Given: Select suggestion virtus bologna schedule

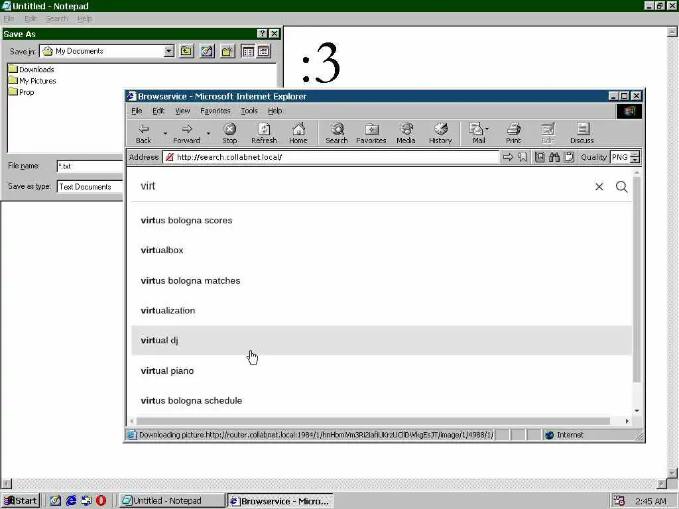Looking at the screenshot, I should pos(381,400).
